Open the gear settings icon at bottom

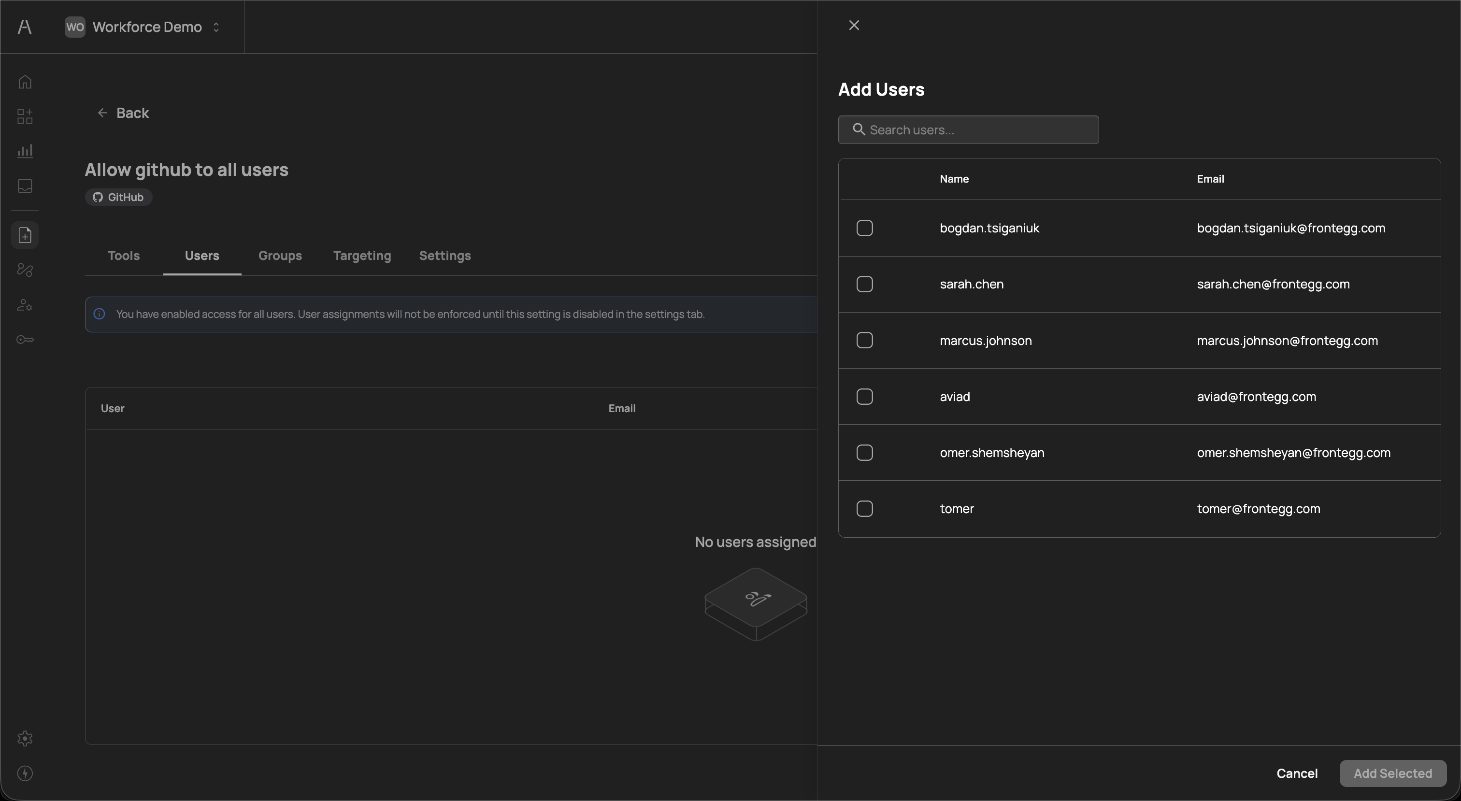24,738
